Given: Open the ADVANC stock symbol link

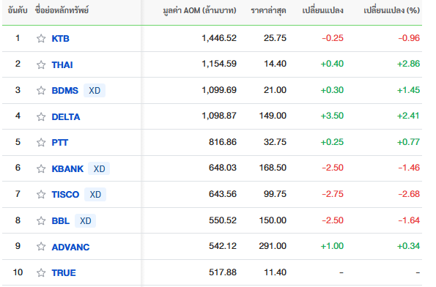Looking at the screenshot, I should (70, 247).
